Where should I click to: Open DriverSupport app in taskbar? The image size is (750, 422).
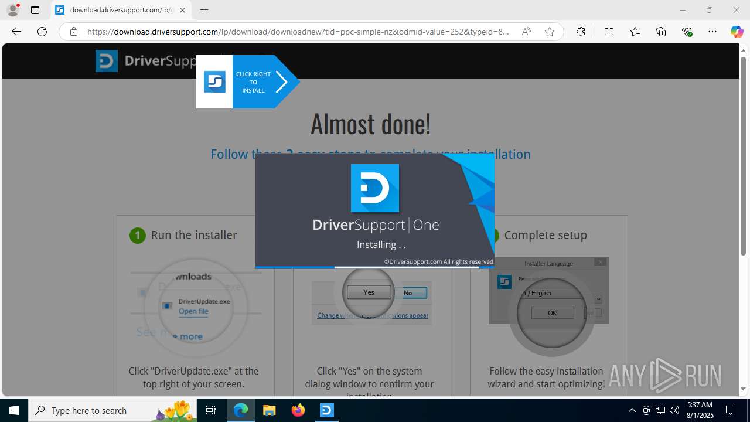pyautogui.click(x=327, y=410)
